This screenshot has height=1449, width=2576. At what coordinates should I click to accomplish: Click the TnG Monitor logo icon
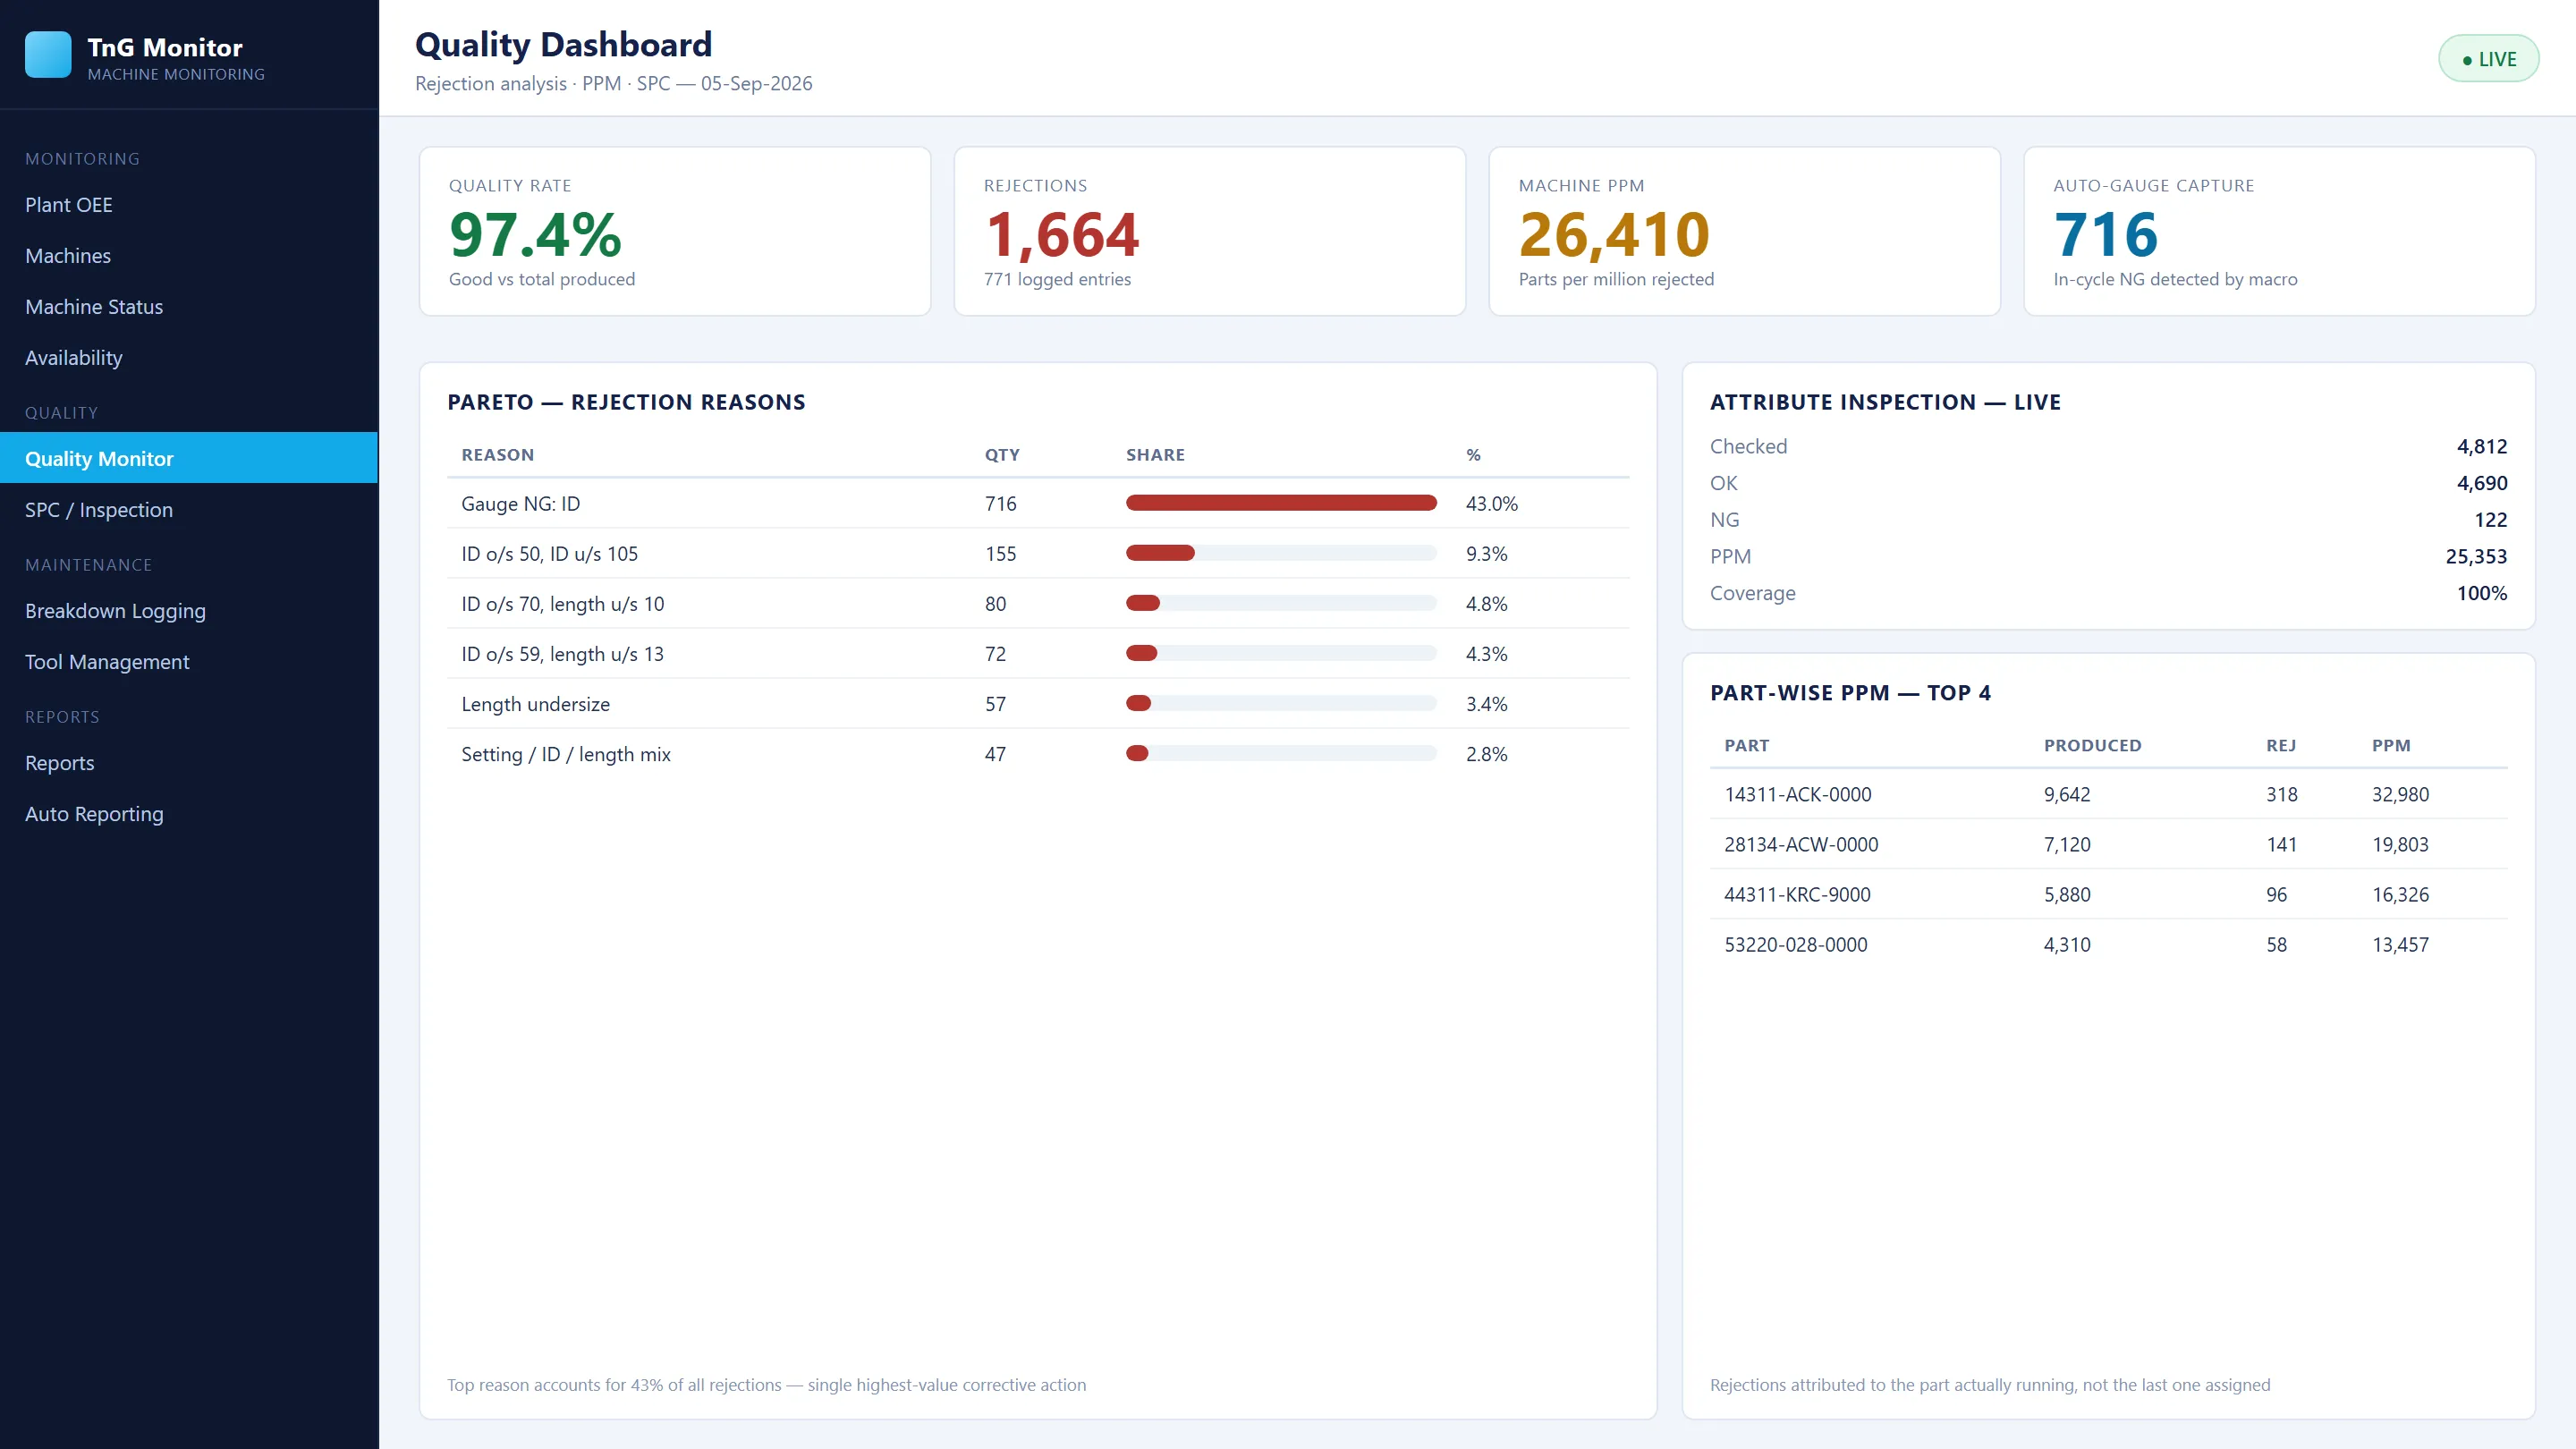(x=48, y=55)
